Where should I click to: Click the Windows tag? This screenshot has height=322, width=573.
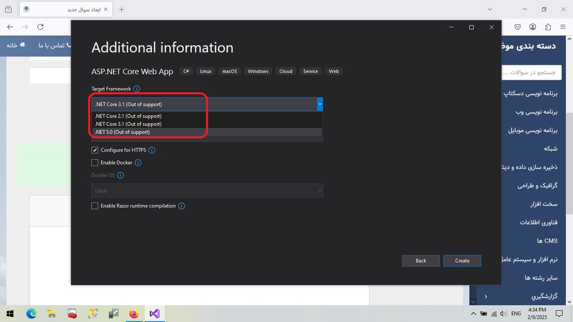(x=258, y=71)
